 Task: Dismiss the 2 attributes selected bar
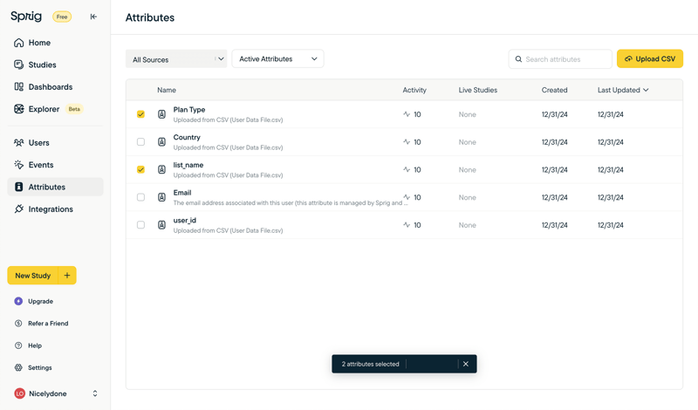pos(466,364)
